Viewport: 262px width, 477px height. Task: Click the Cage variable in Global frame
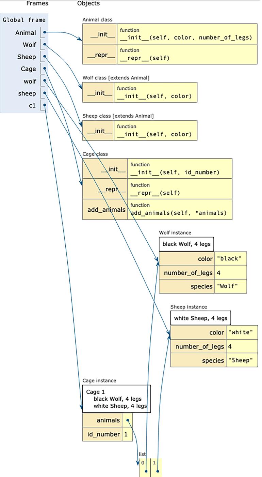coord(28,69)
